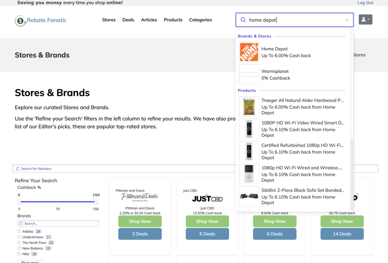Select Certified Refurbished 1080p HD Wi-Fi result

(293, 151)
